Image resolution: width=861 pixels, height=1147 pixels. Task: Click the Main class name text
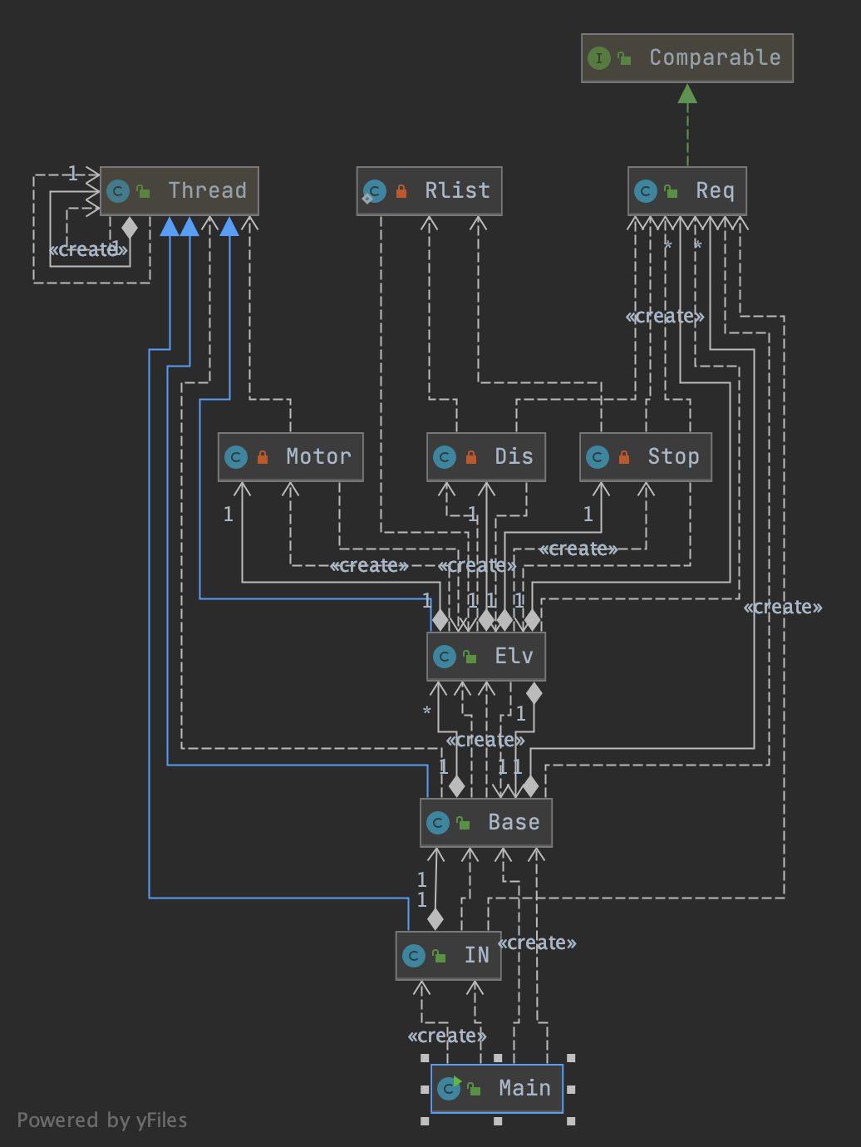click(x=524, y=1088)
